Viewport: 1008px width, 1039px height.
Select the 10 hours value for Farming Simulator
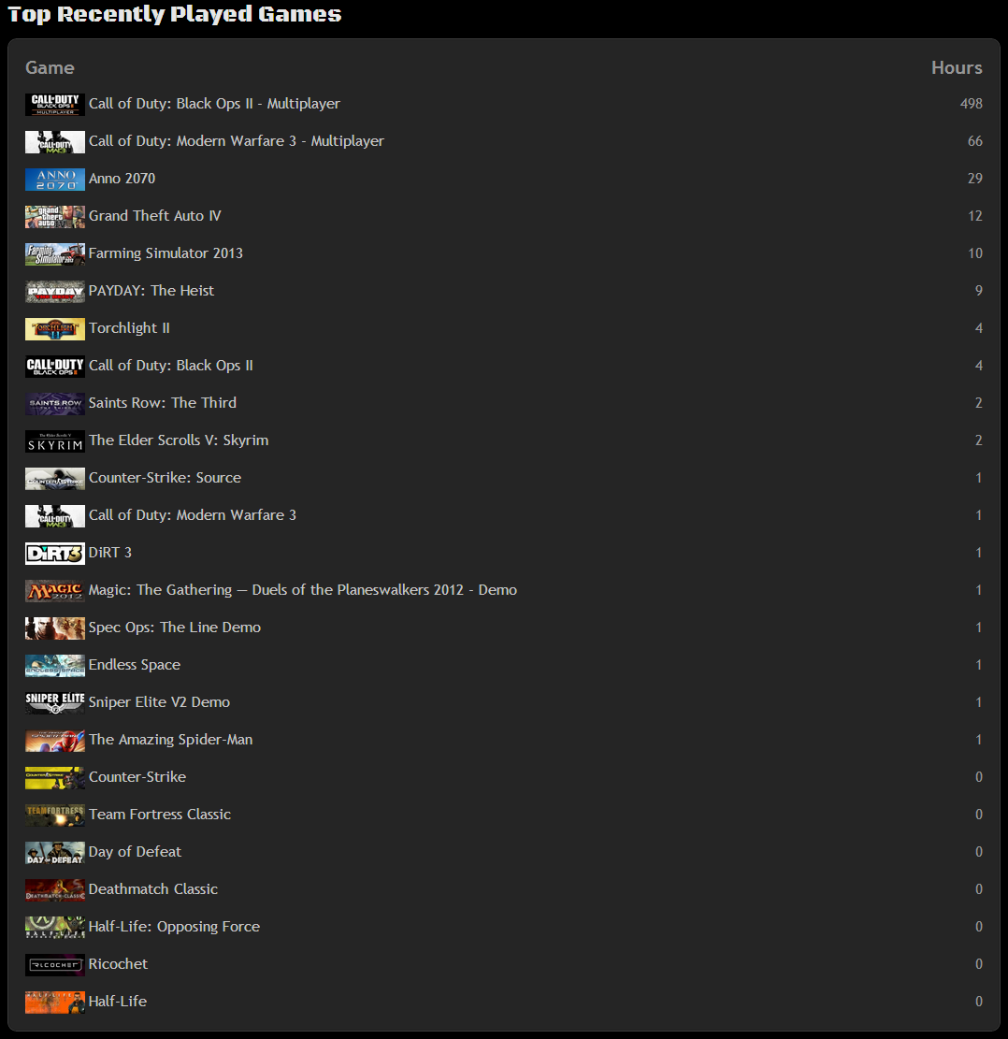coord(975,253)
